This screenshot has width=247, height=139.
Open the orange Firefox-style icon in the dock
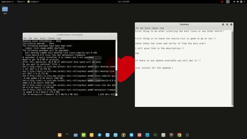tap(60, 135)
